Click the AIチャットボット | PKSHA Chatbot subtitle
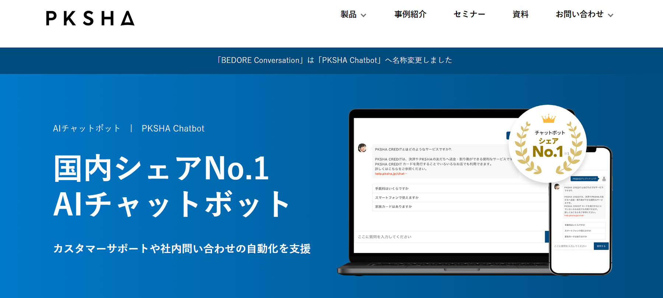Image resolution: width=663 pixels, height=298 pixels. point(129,128)
